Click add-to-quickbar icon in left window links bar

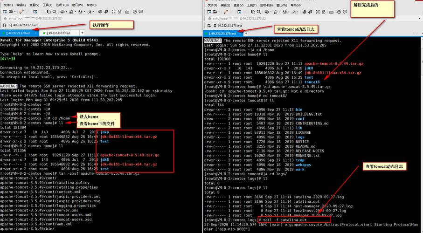click(x=5, y=25)
